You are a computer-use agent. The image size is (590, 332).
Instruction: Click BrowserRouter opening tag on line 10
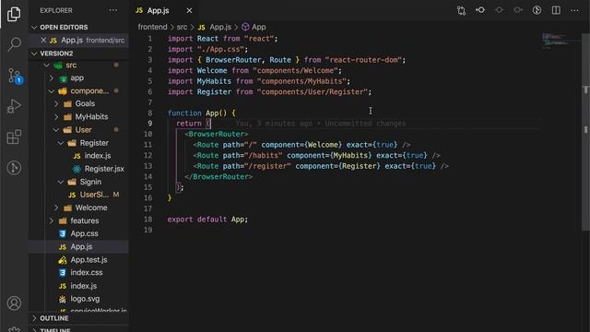pos(217,134)
